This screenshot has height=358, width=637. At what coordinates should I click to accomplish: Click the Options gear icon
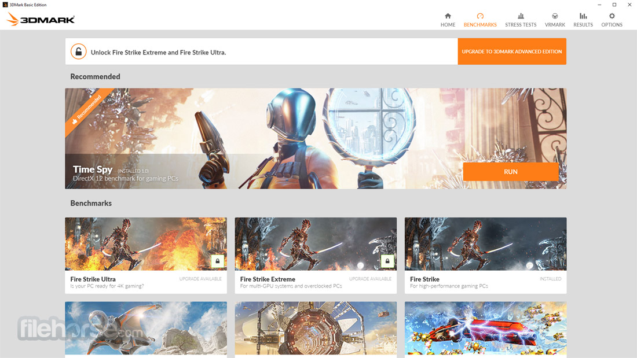612,16
